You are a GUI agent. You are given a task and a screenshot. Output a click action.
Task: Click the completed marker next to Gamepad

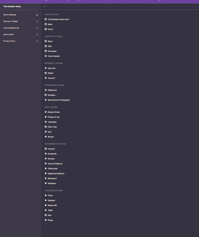[46, 51]
